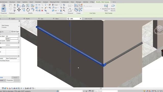The height and width of the screenshot is (92, 163).
Task: Open the Collaborate ribbon tab
Action: point(65,2)
